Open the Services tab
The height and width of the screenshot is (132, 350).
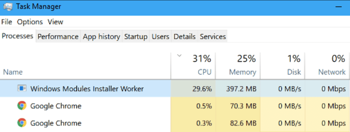coord(213,36)
